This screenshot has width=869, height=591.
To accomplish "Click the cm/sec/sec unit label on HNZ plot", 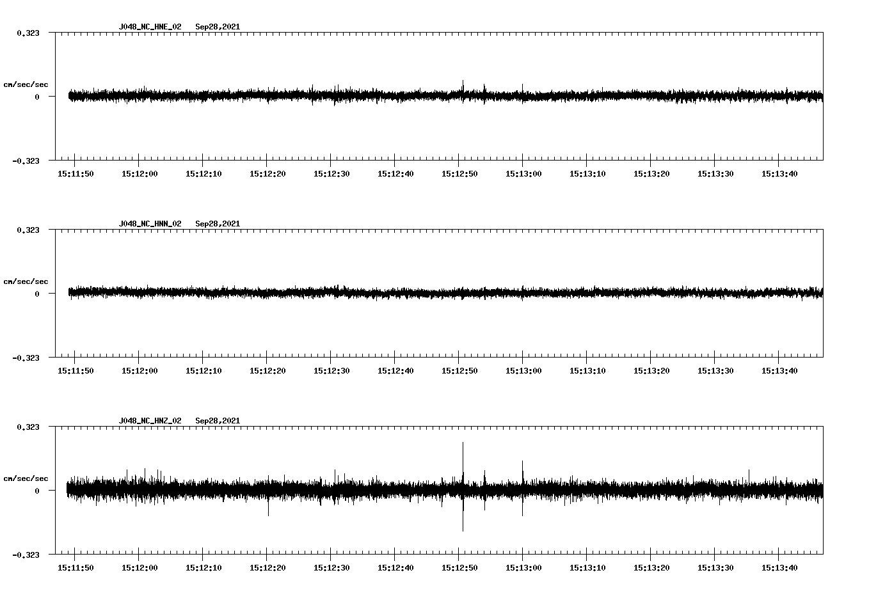I will [26, 478].
